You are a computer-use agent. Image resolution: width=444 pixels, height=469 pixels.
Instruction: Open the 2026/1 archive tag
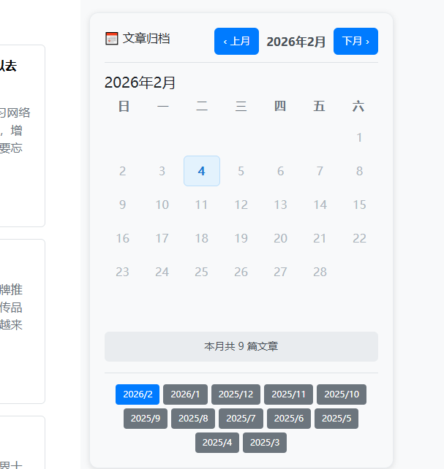pyautogui.click(x=186, y=394)
